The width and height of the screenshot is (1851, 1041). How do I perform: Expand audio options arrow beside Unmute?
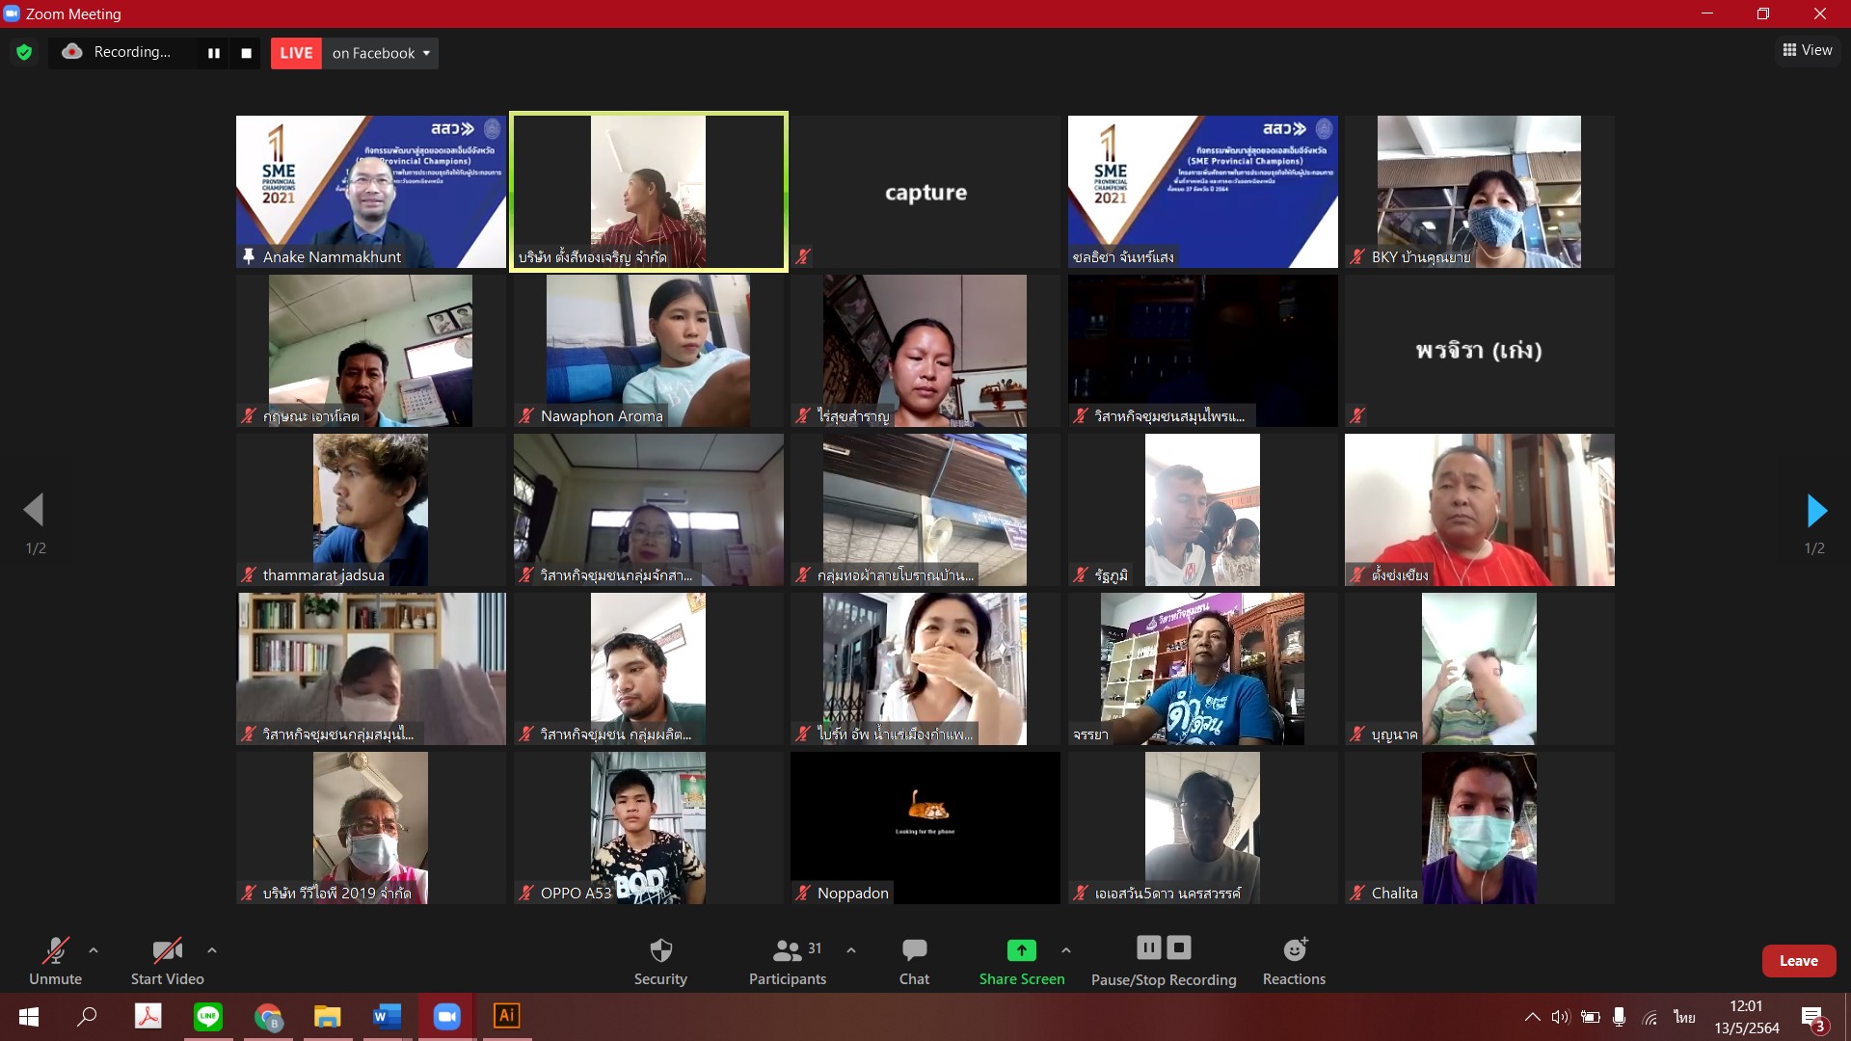click(94, 950)
